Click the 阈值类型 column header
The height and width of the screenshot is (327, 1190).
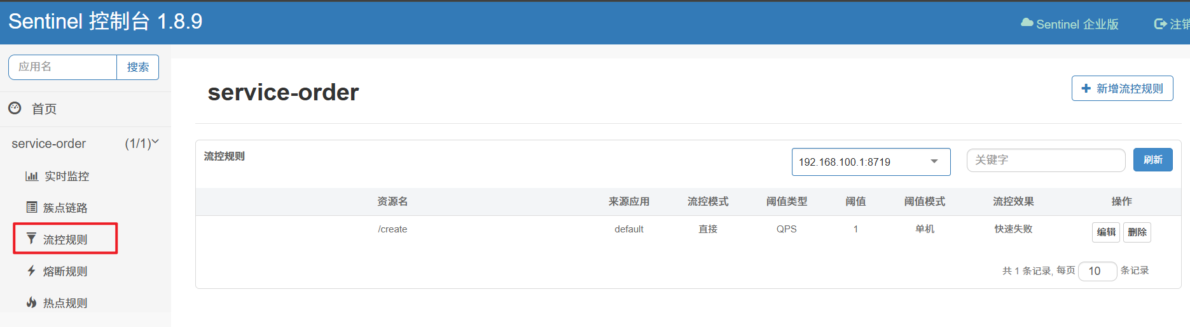coord(786,201)
